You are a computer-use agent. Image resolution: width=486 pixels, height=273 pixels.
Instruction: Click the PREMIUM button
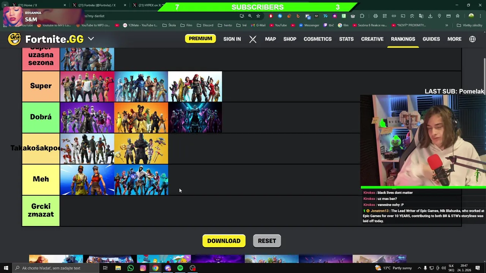tap(200, 39)
